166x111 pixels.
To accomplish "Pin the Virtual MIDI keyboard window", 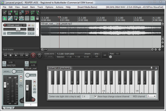I will [x=151, y=68].
